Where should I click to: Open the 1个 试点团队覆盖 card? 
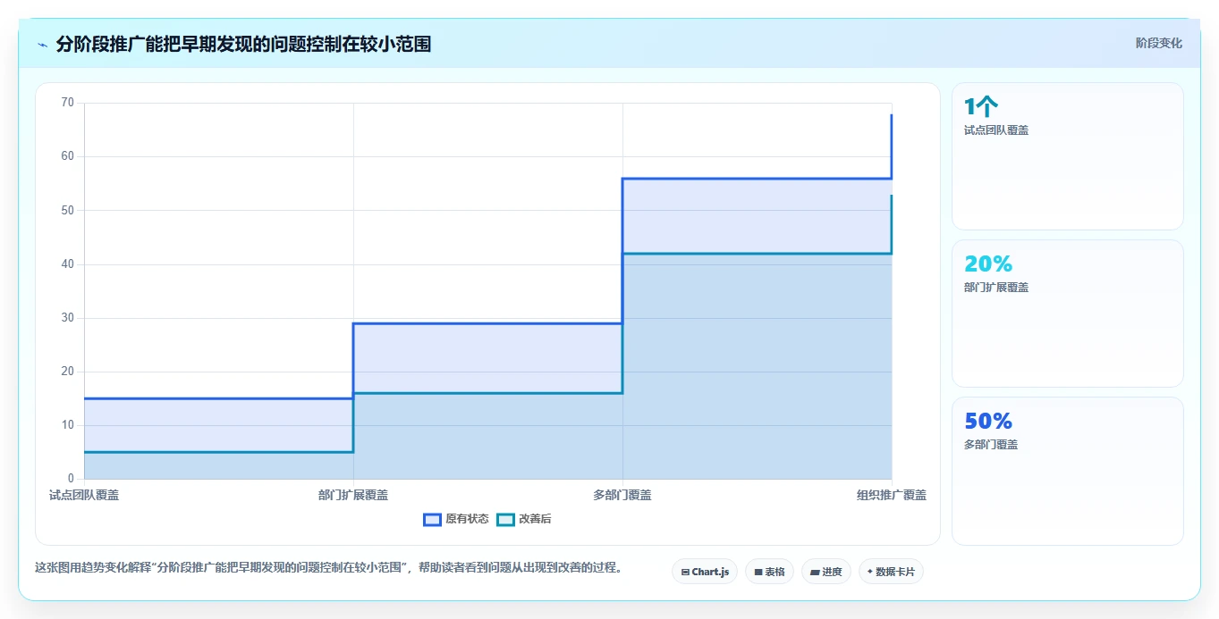click(x=1068, y=156)
